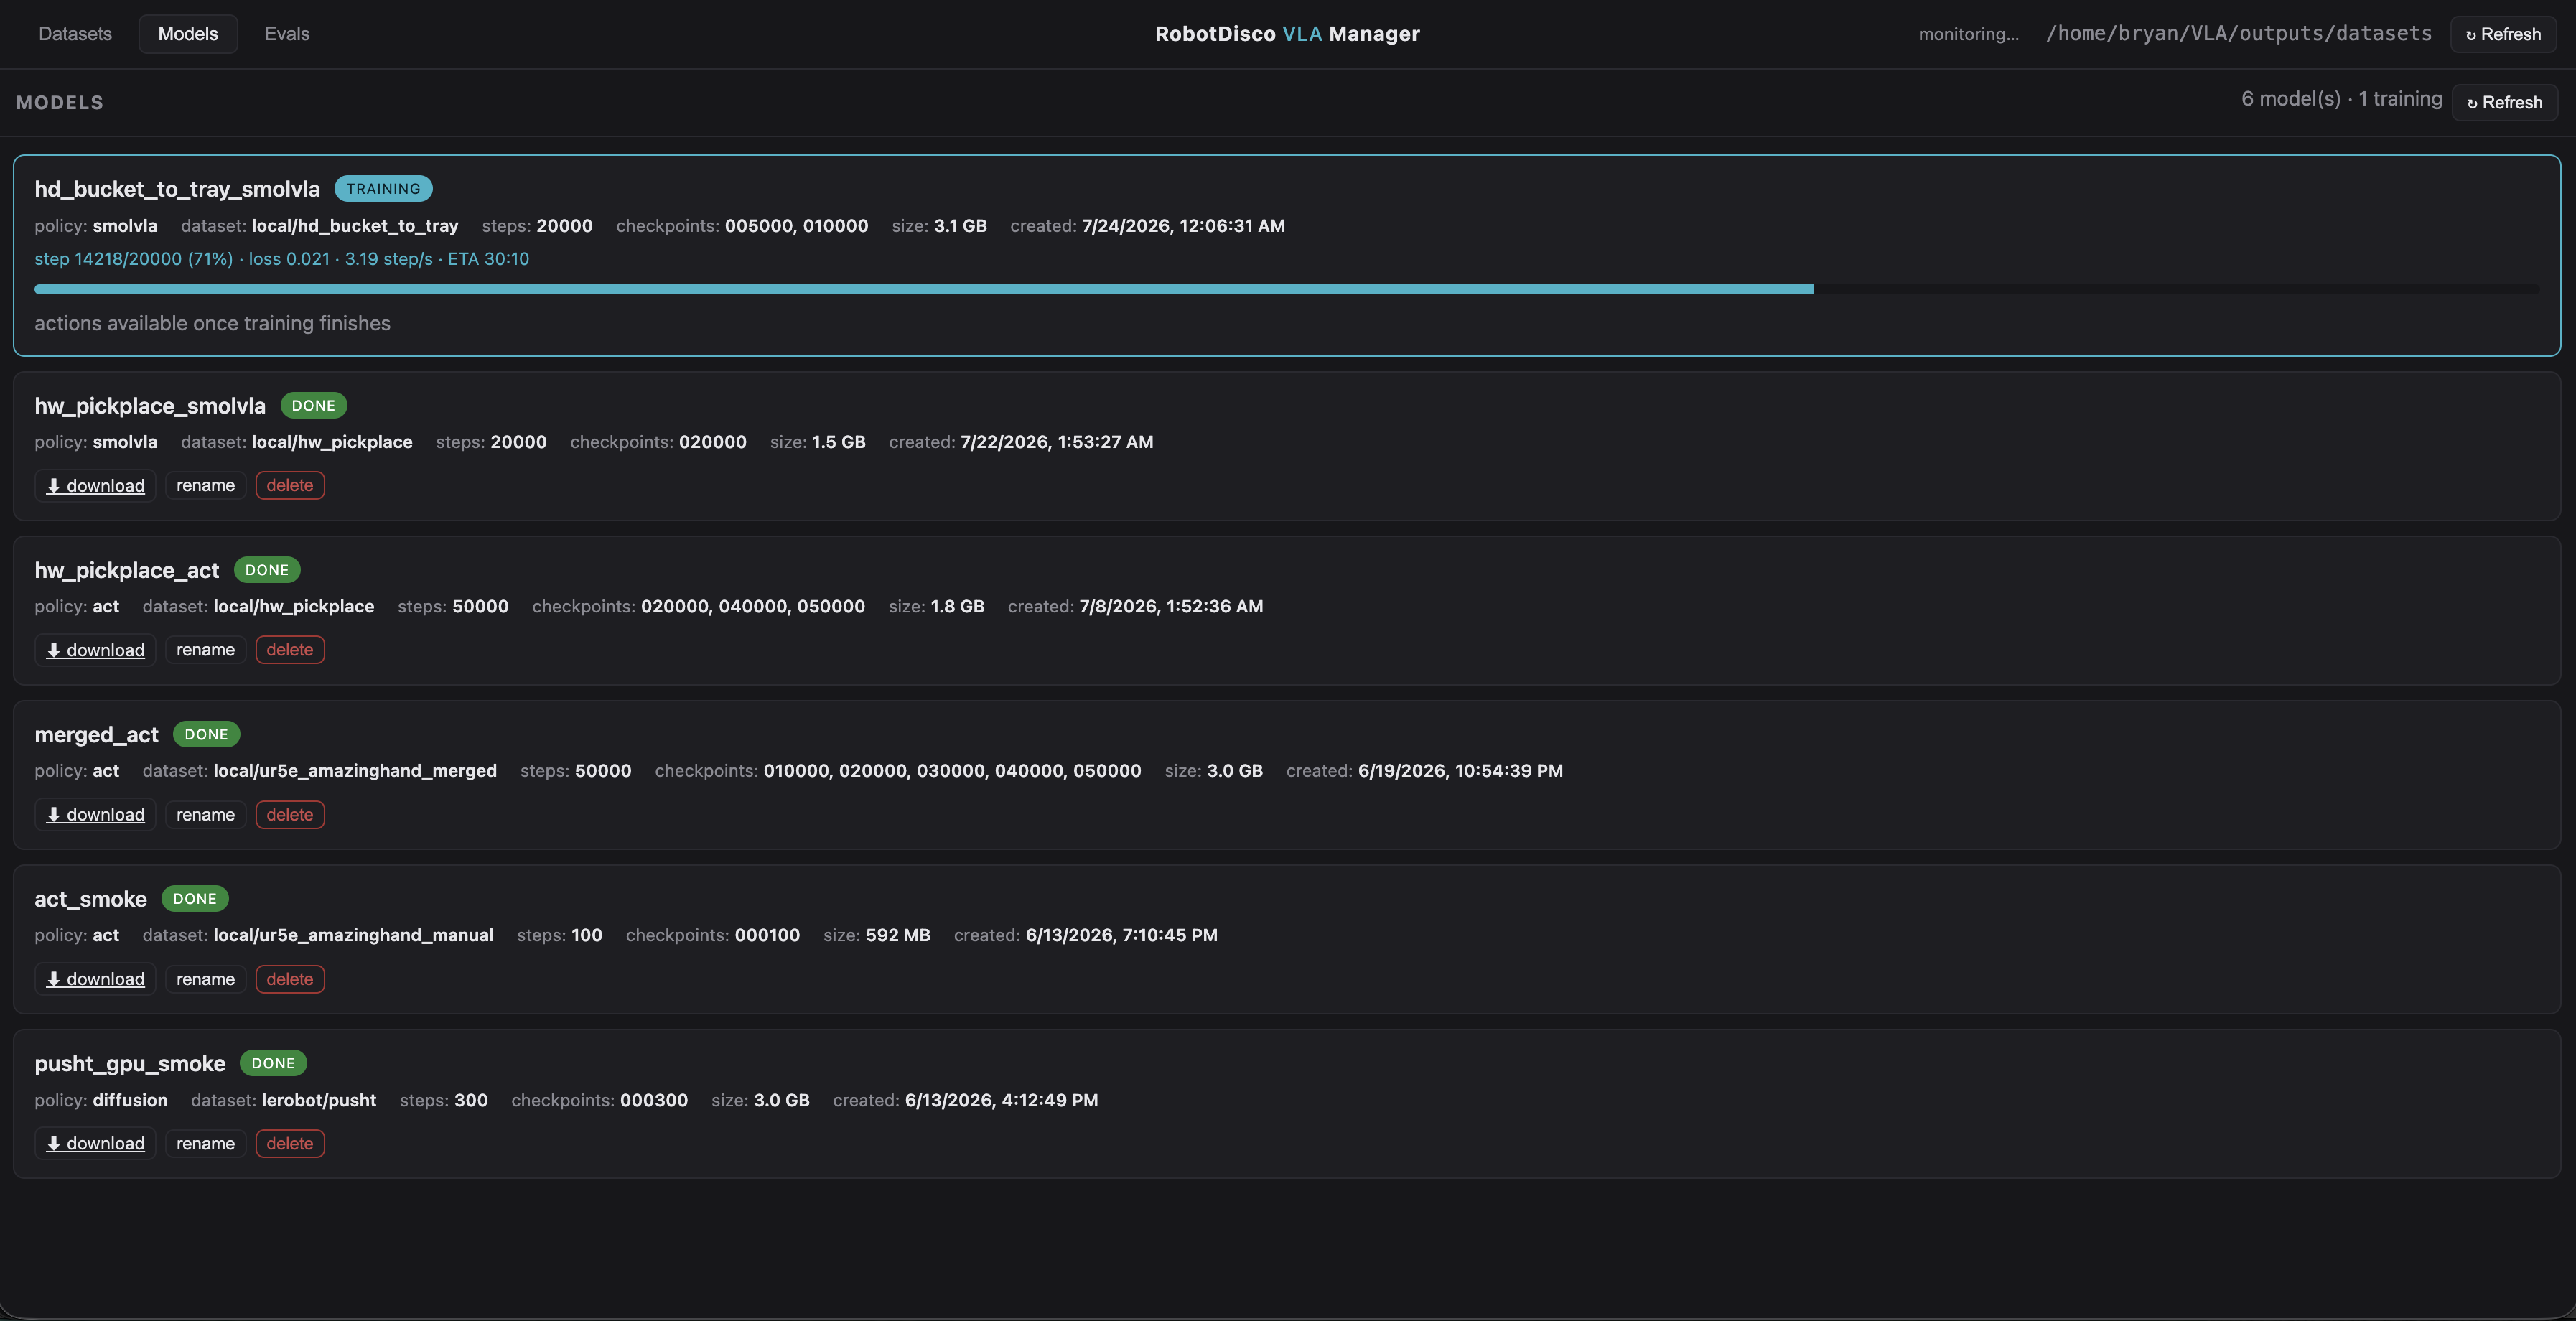
Task: Click the hw_pickplace_act model title
Action: point(127,570)
